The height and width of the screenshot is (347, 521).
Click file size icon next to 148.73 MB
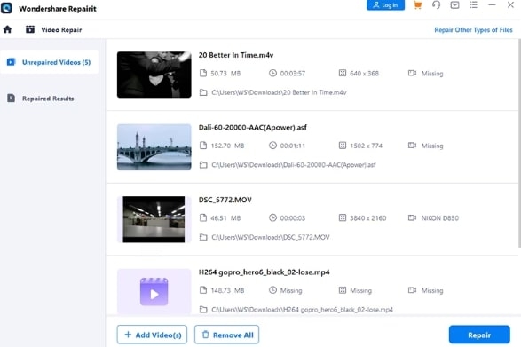[x=203, y=290]
